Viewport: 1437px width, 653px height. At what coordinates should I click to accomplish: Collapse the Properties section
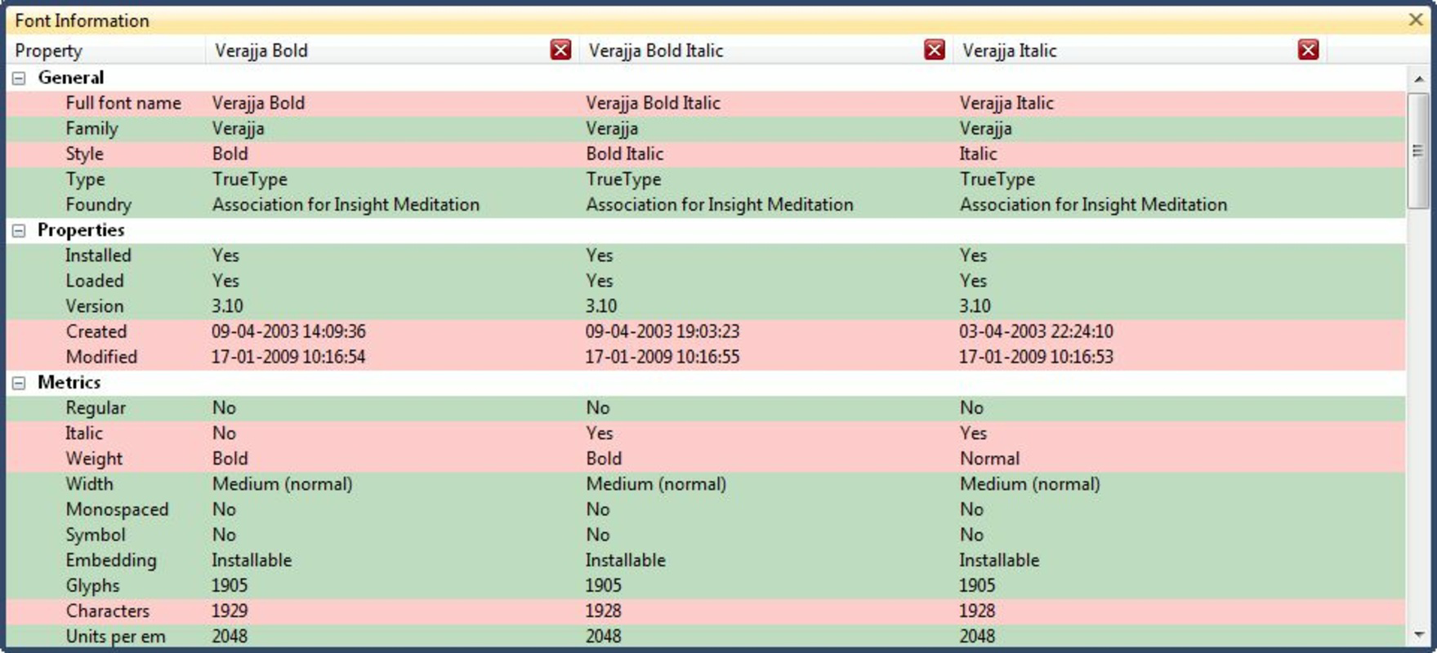pos(19,231)
